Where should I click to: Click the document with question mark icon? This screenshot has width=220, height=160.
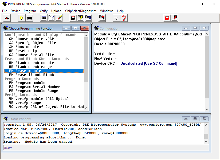[51, 18]
